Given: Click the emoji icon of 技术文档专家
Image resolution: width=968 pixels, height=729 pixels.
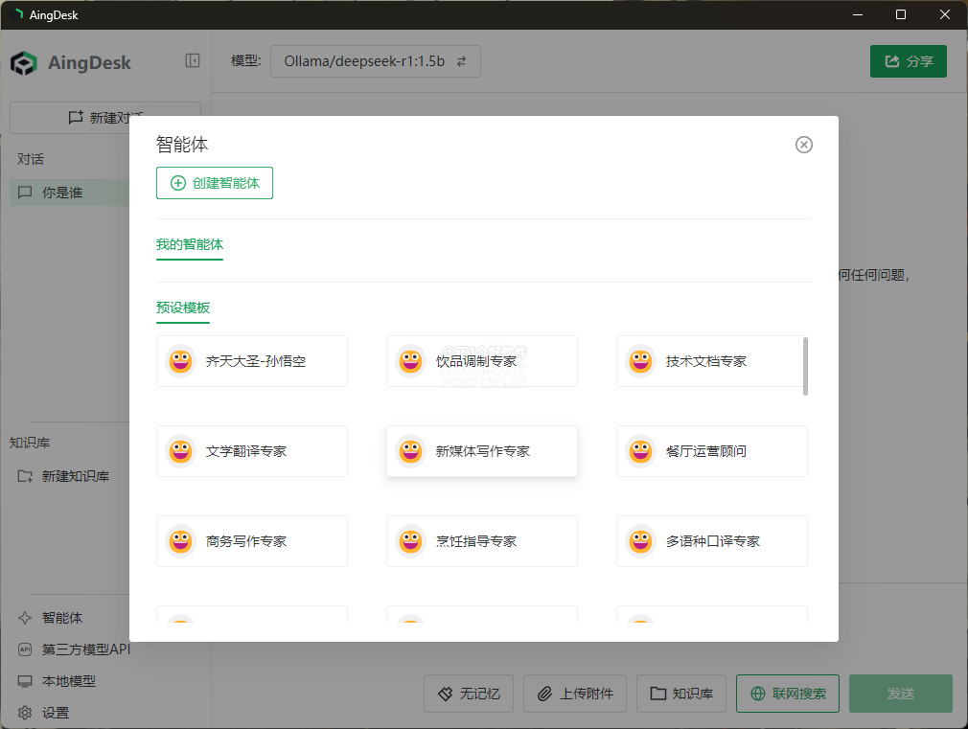Looking at the screenshot, I should click(x=640, y=361).
